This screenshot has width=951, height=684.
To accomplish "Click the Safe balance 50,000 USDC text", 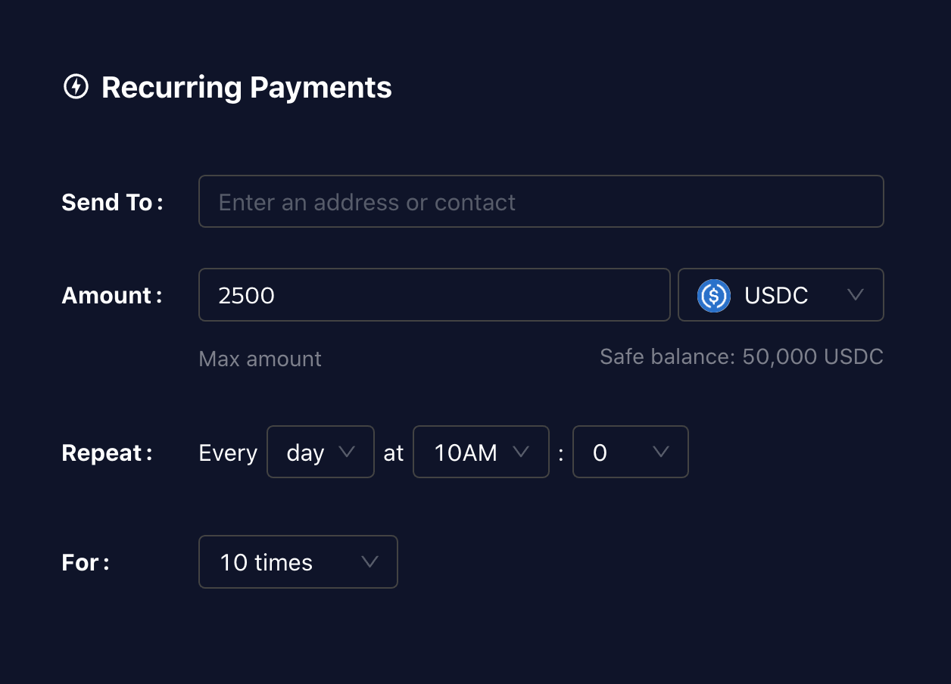I will 742,356.
